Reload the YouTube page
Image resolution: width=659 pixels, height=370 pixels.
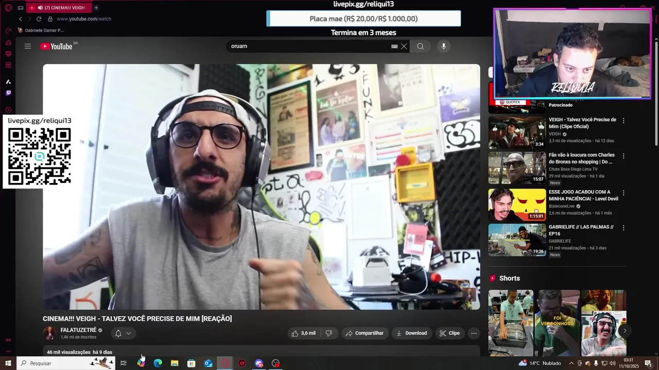[x=39, y=19]
